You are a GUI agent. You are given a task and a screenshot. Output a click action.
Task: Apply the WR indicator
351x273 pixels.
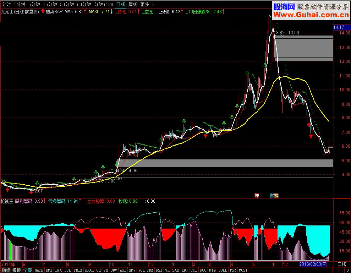tap(168, 270)
